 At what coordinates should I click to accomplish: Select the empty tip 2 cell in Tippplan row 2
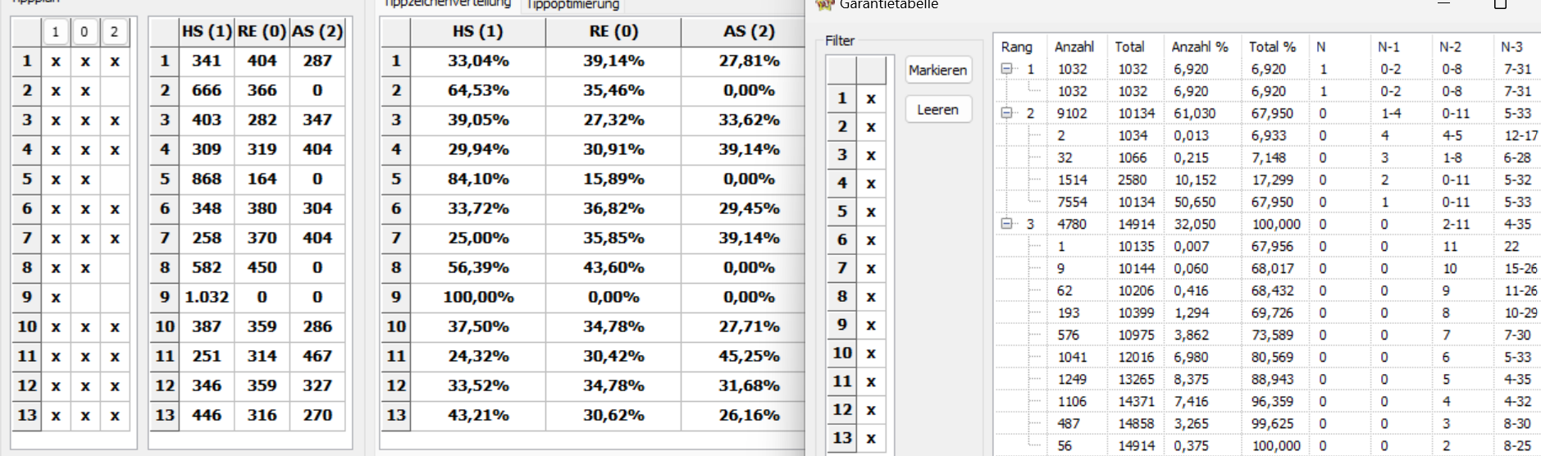[115, 90]
